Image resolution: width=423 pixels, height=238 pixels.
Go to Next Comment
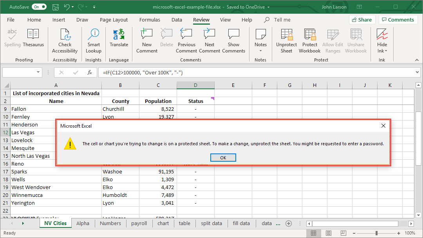[x=210, y=41]
